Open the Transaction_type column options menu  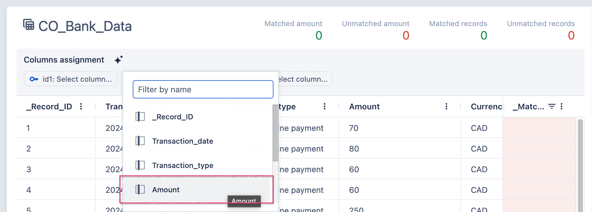pyautogui.click(x=325, y=106)
